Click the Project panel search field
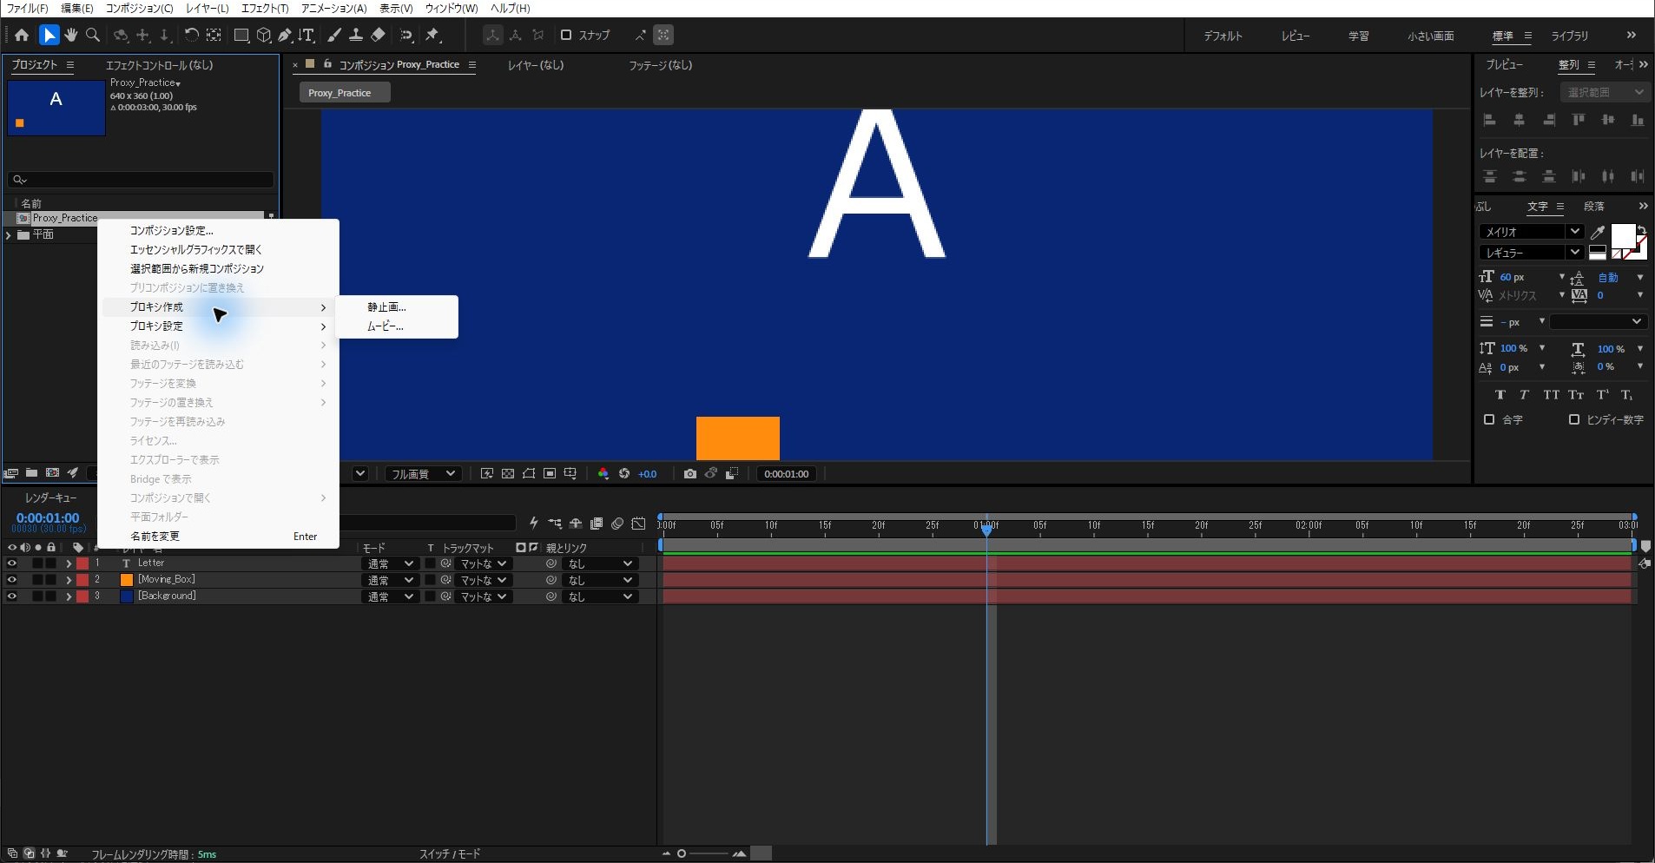Image resolution: width=1655 pixels, height=863 pixels. [x=141, y=180]
